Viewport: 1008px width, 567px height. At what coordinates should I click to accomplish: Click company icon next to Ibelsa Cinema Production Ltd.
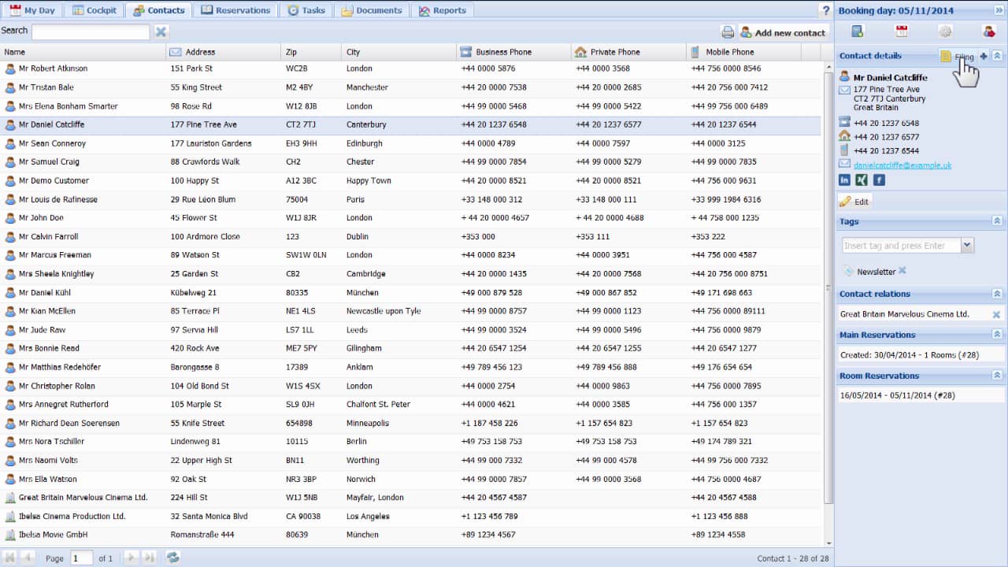(x=10, y=517)
